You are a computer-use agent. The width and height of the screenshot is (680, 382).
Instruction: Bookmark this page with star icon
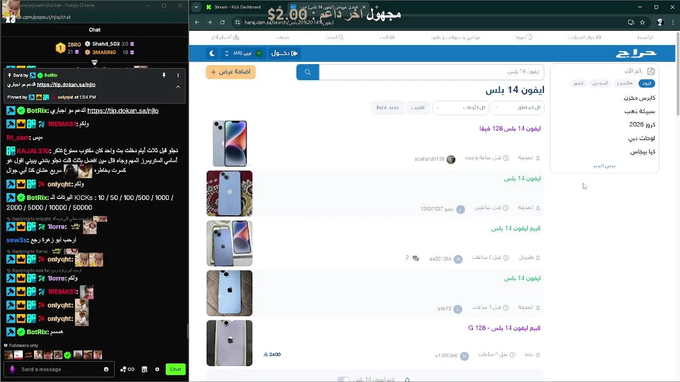tap(642, 22)
